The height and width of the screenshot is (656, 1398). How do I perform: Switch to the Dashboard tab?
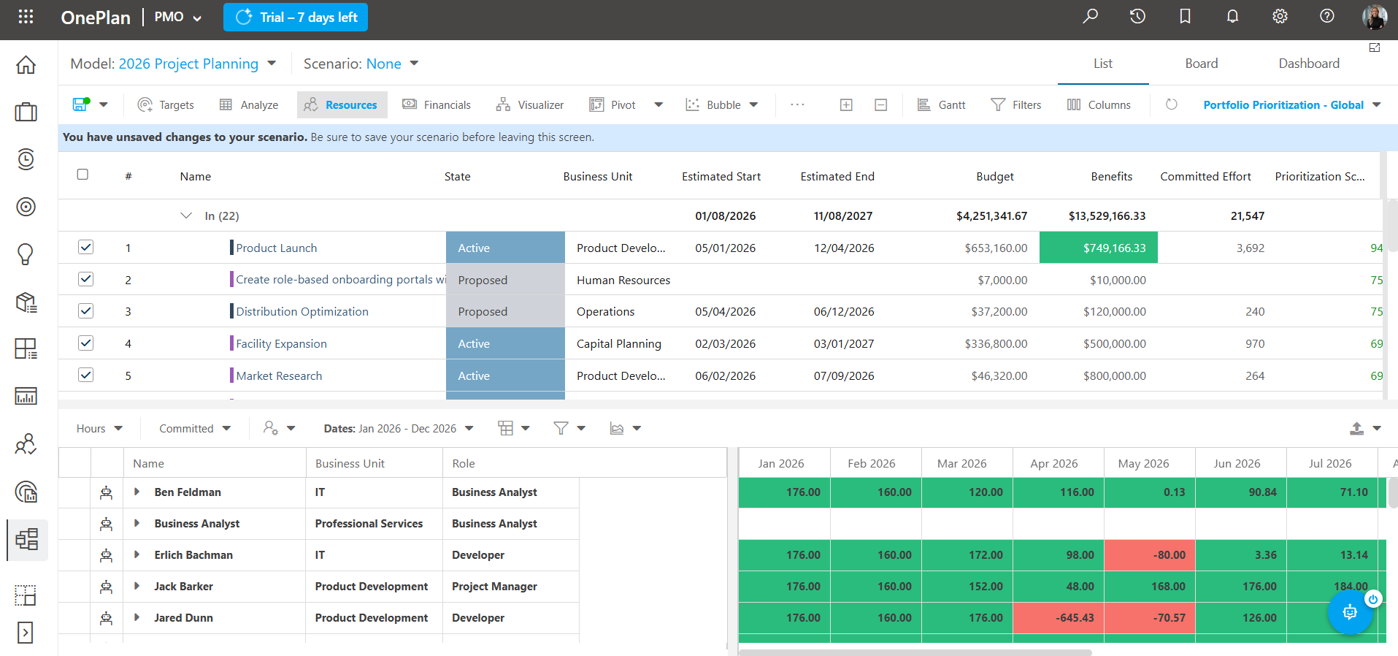click(x=1309, y=64)
